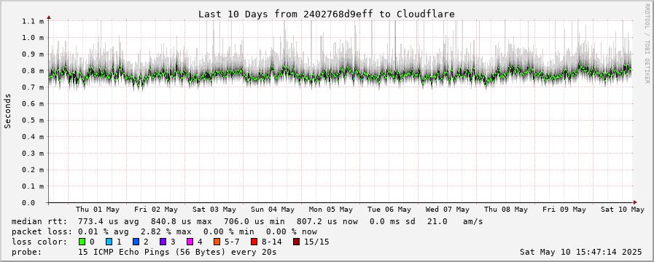Click the '1.0 m' y-axis value
Image resolution: width=654 pixels, height=262 pixels.
(x=33, y=38)
